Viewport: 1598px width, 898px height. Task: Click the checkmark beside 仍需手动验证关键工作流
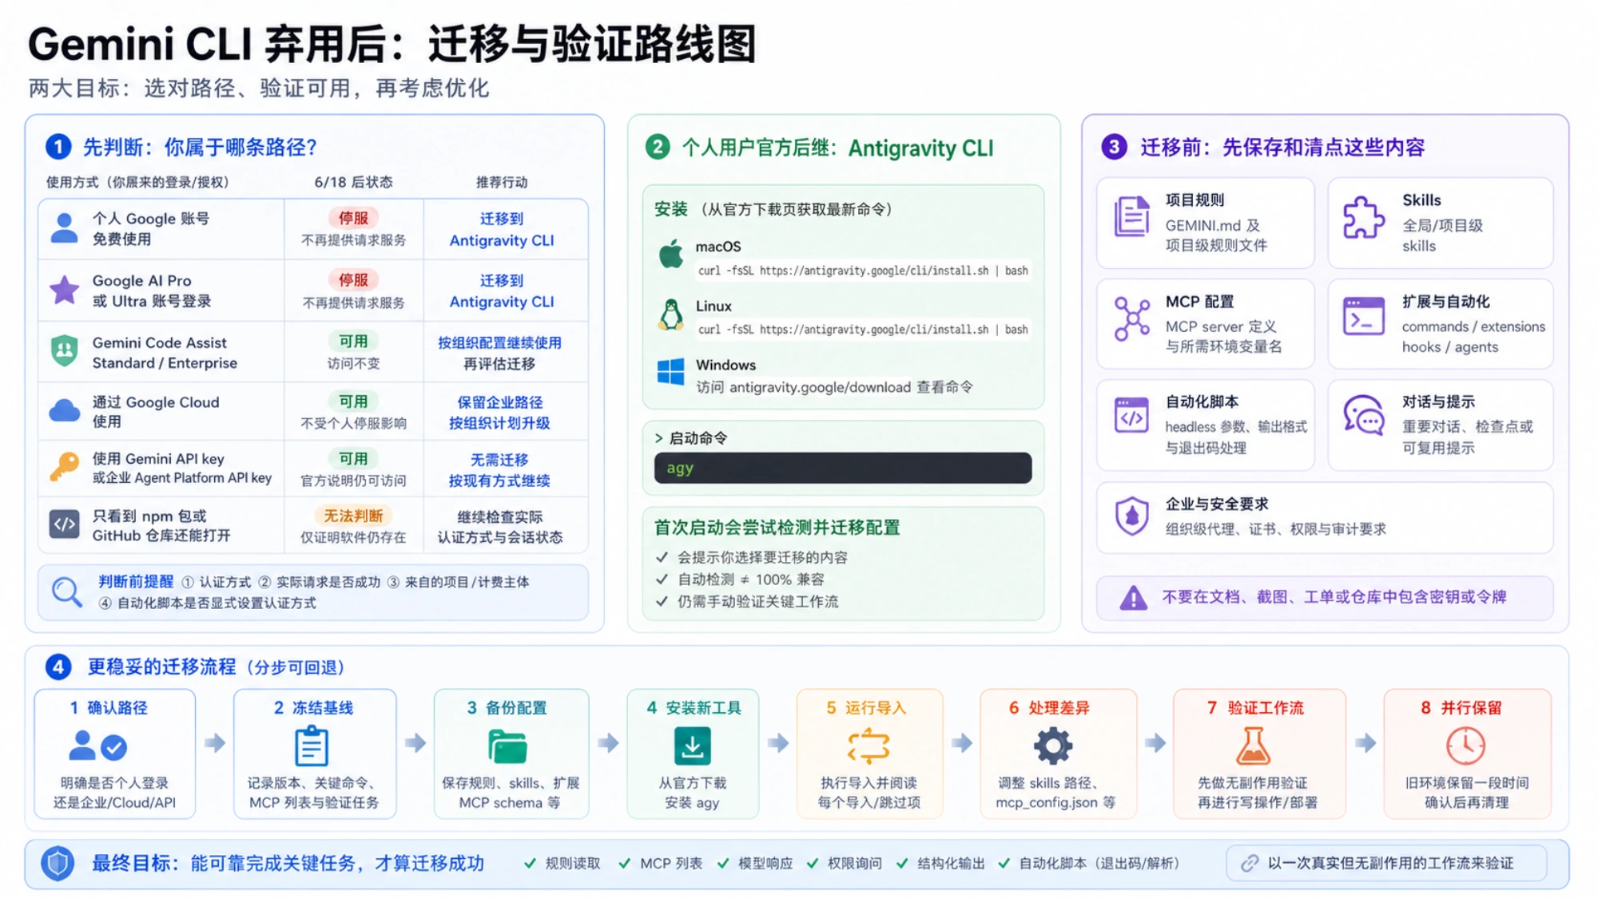click(x=662, y=602)
